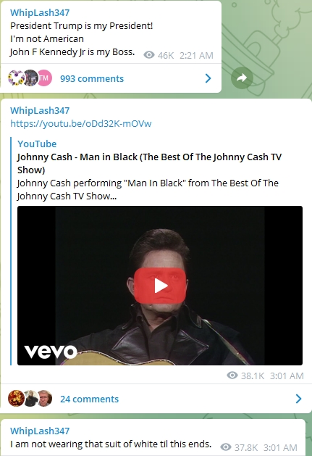
Task: Click the eye views icon showing 38.1K
Action: click(232, 375)
